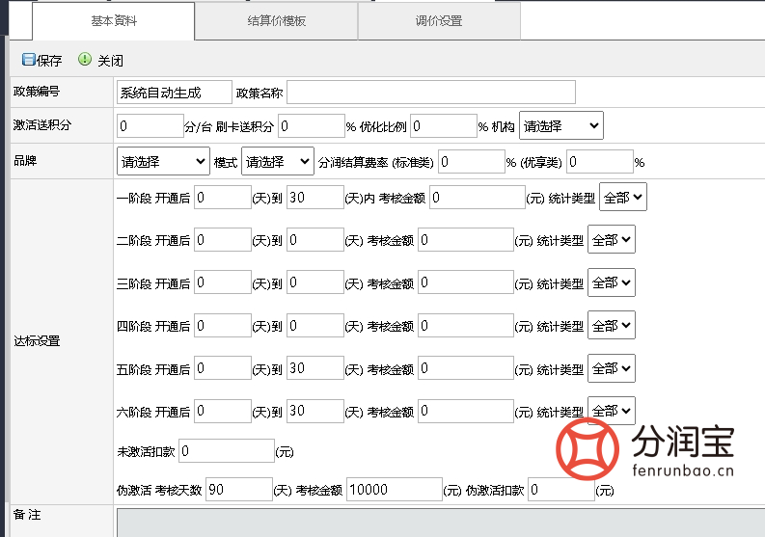Click 六阶段 end day field showing 30
The height and width of the screenshot is (537, 765).
pos(315,411)
